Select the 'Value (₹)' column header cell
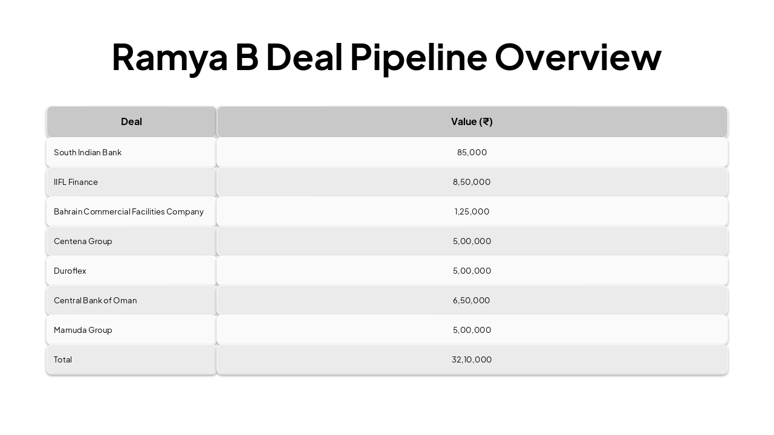Screen dimensions: 774x435 pos(472,121)
